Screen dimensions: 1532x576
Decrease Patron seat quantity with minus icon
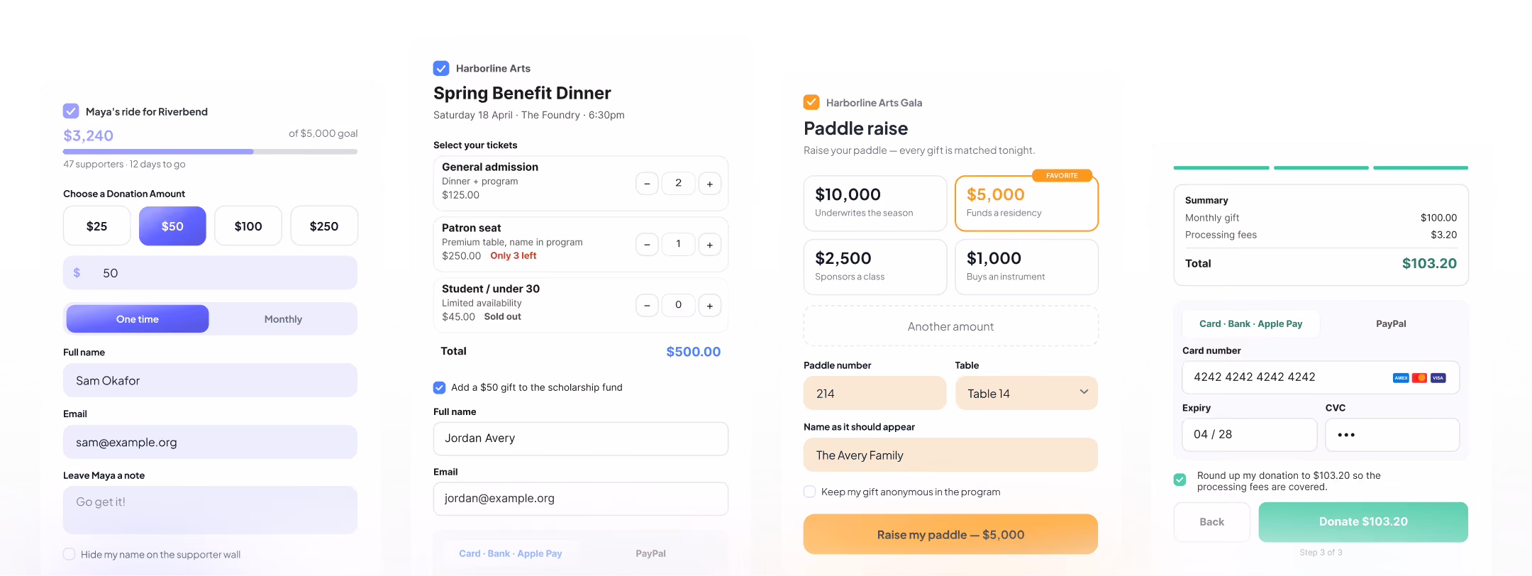pos(647,245)
